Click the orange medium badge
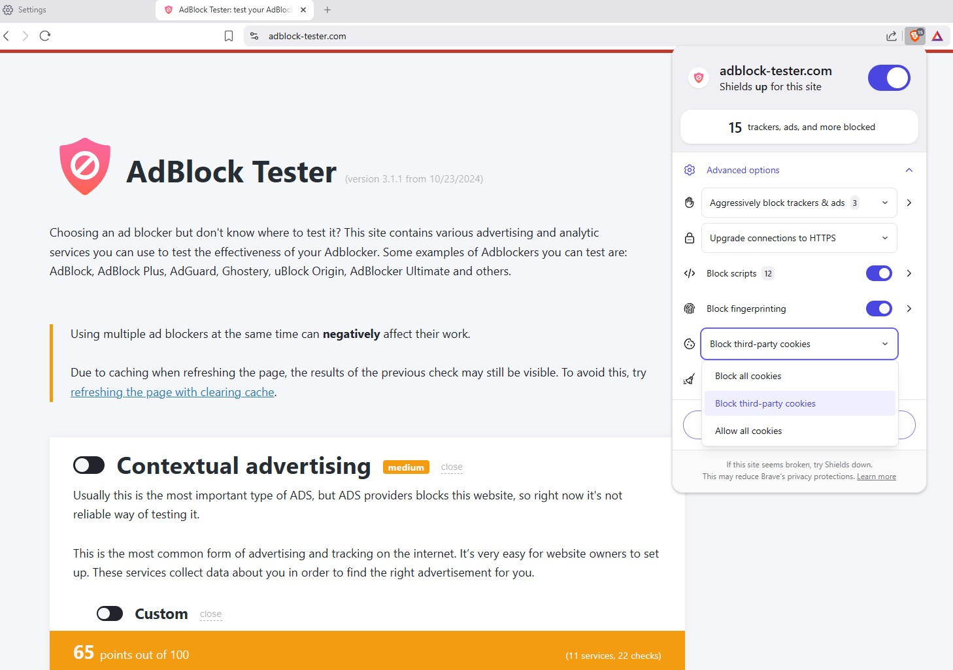Viewport: 953px width, 670px height. point(406,467)
